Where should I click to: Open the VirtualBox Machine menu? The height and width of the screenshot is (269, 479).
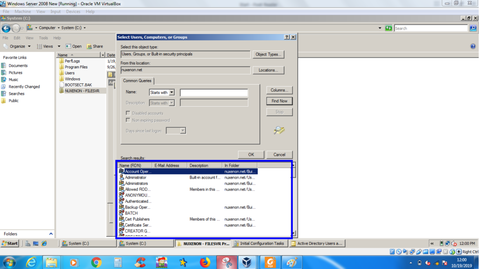(x=22, y=12)
